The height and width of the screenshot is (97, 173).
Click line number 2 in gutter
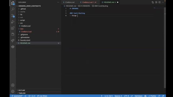tap(66, 11)
